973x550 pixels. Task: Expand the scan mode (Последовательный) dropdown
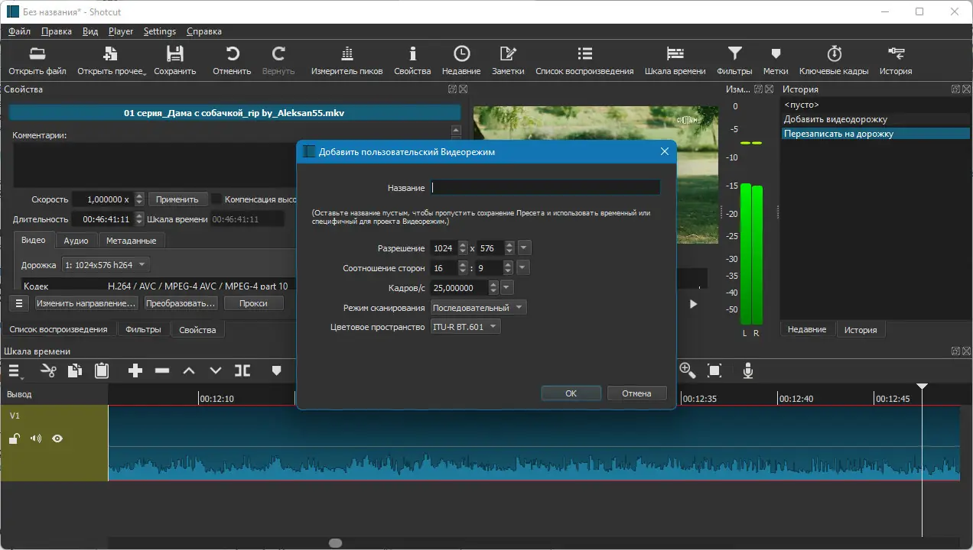coord(478,308)
